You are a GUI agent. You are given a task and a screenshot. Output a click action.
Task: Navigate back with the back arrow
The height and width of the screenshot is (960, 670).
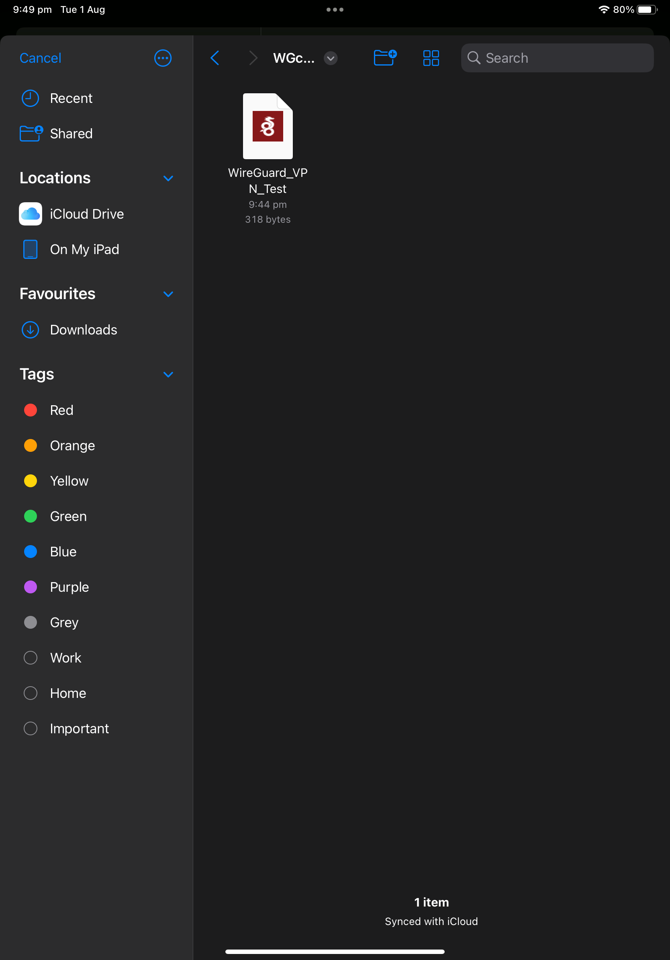[x=215, y=58]
